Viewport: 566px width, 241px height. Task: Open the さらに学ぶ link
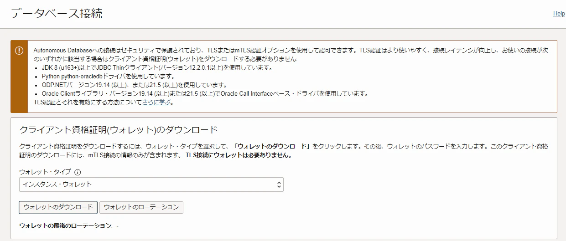(156, 102)
